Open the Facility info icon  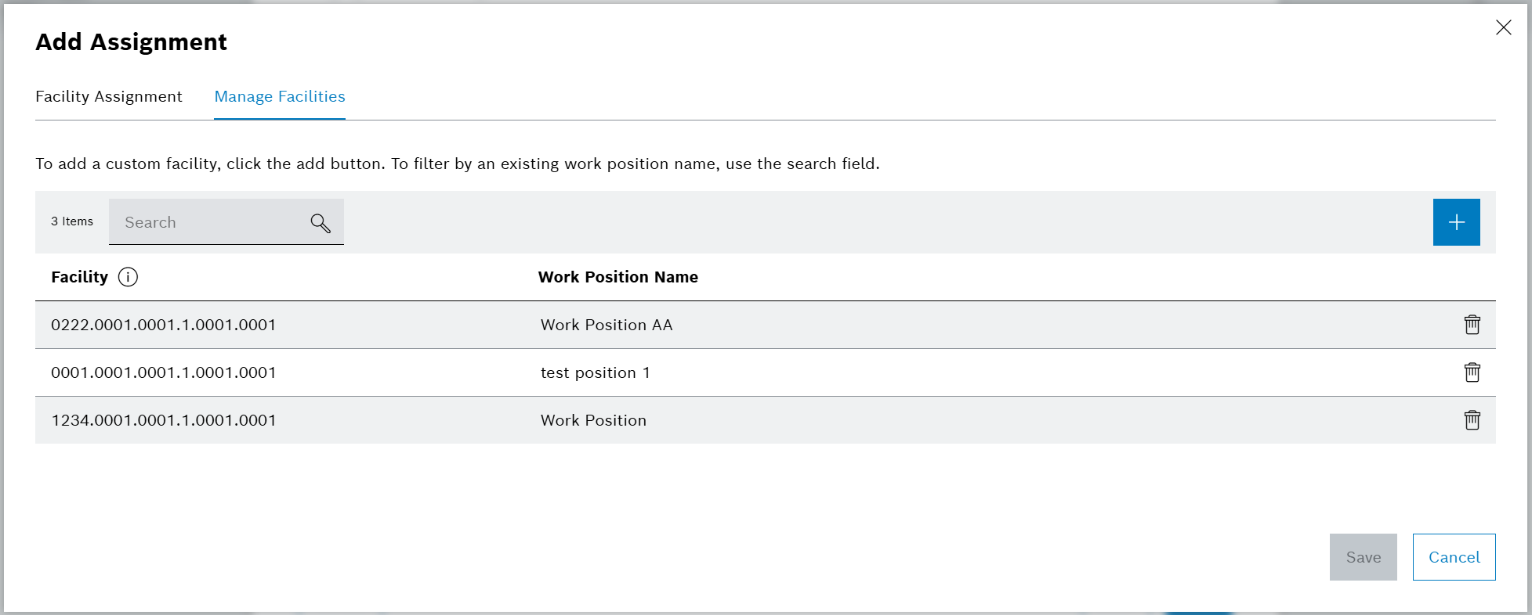tap(128, 277)
